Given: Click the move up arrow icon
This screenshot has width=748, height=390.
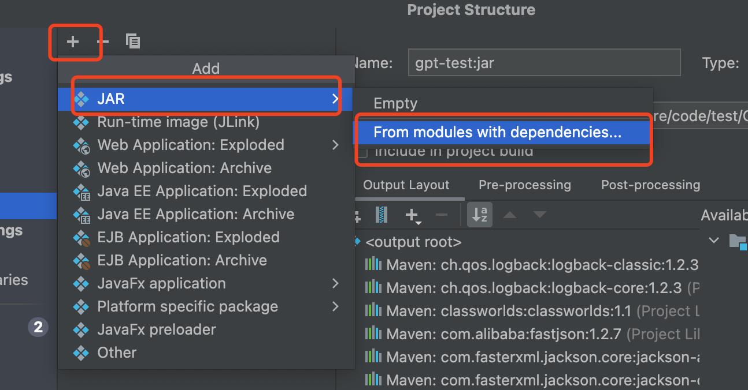Looking at the screenshot, I should coord(510,215).
